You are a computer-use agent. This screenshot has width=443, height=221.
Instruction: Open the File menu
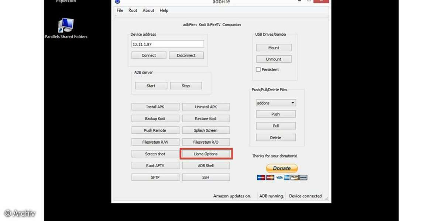[120, 10]
